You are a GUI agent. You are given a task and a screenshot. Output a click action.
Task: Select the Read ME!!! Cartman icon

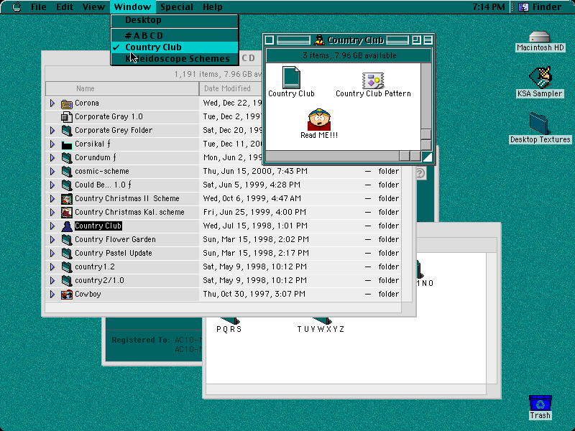point(319,119)
